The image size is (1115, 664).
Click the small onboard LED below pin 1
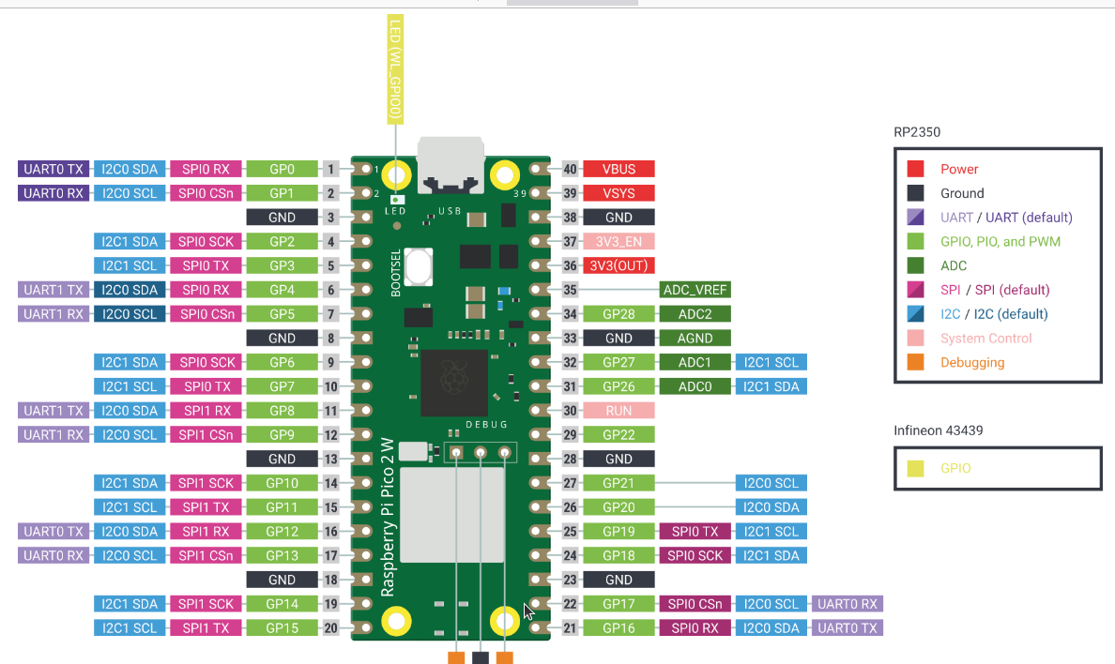click(x=397, y=199)
